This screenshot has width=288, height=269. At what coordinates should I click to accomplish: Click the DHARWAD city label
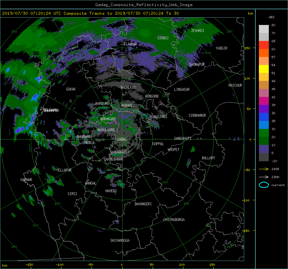tap(84, 137)
